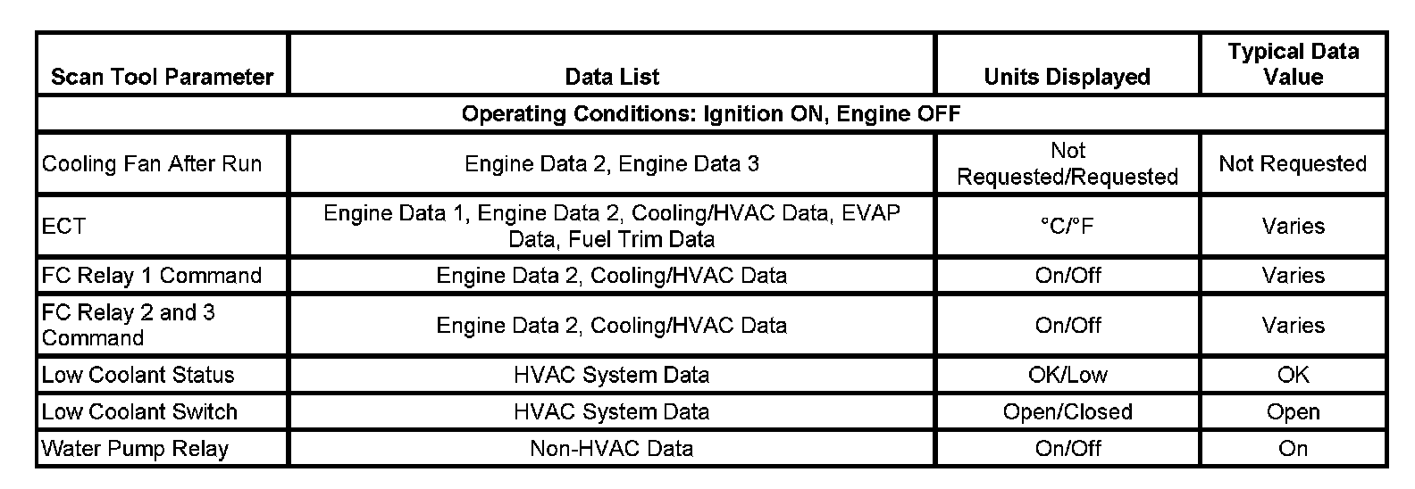This screenshot has height=489, width=1415.
Task: Select the Low Coolant Status parameter
Action: click(x=138, y=375)
